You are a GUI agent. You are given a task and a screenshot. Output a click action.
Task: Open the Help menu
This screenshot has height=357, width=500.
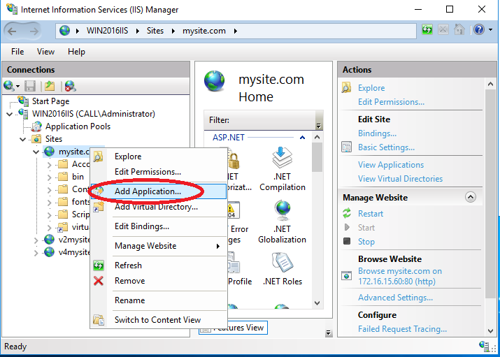76,52
